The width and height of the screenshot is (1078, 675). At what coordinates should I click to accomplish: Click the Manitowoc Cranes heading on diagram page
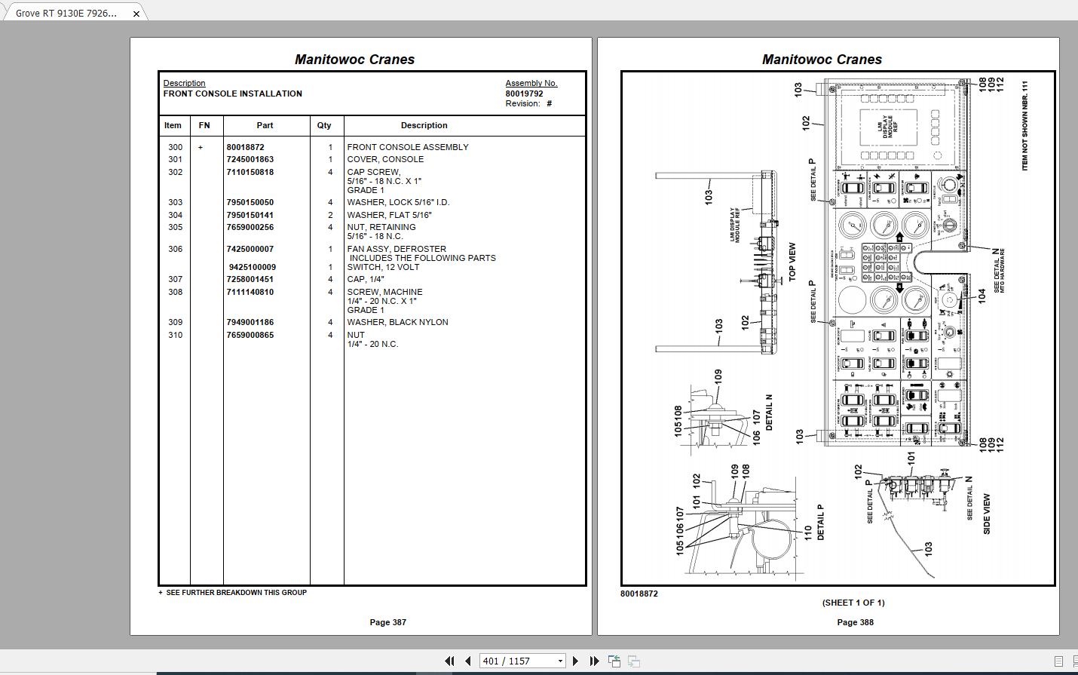(x=822, y=60)
